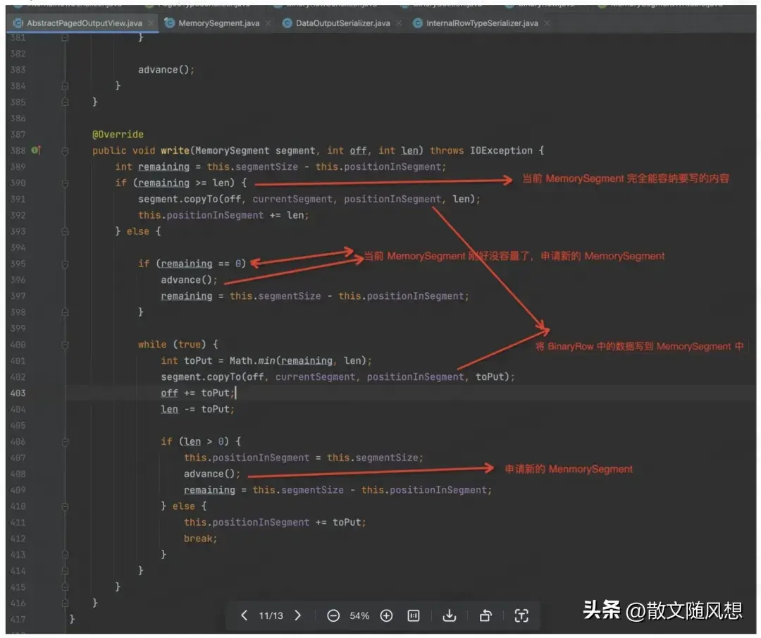Click advance() call on line 408

212,474
